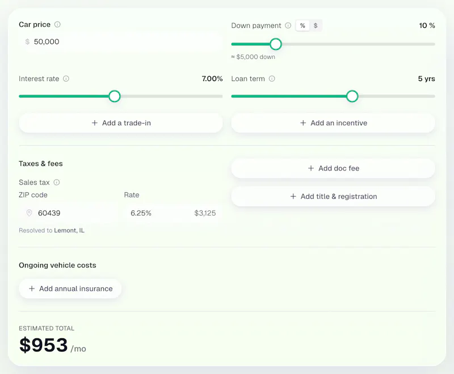Screen dimensions: 454x374
Task: Click Add title & registration button
Action: 333,196
